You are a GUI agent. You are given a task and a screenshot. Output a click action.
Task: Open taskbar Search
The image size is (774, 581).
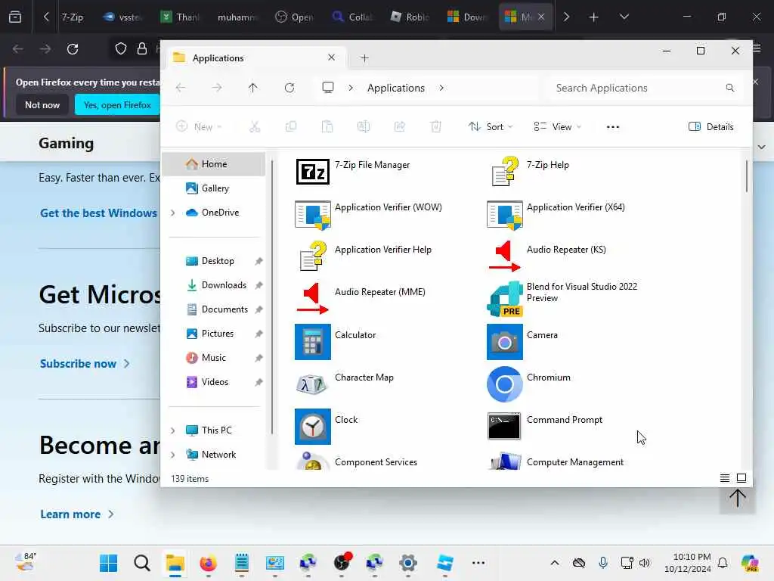141,563
